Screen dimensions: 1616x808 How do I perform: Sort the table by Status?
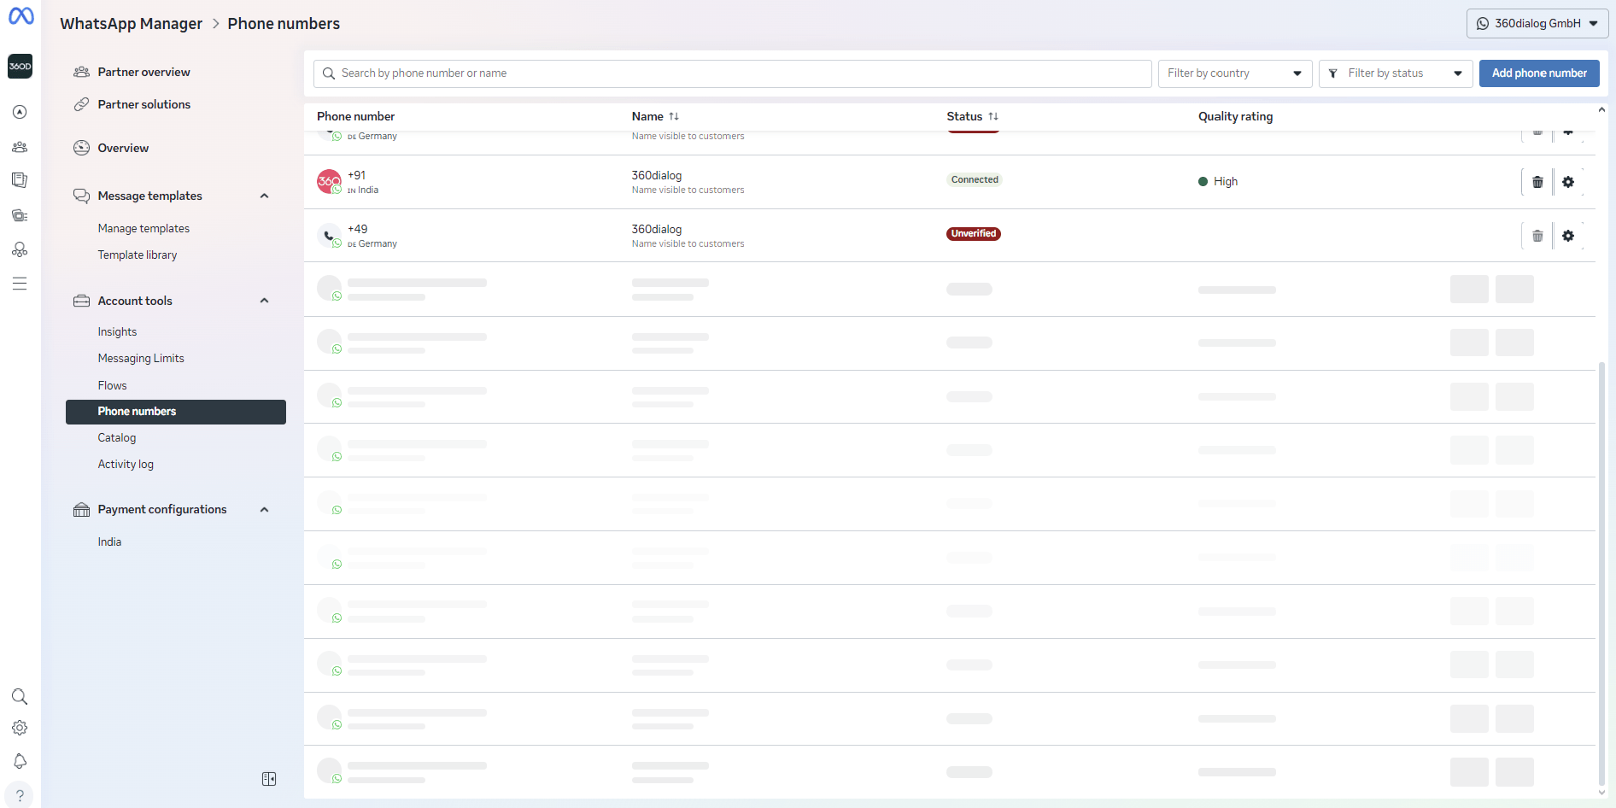click(x=993, y=116)
